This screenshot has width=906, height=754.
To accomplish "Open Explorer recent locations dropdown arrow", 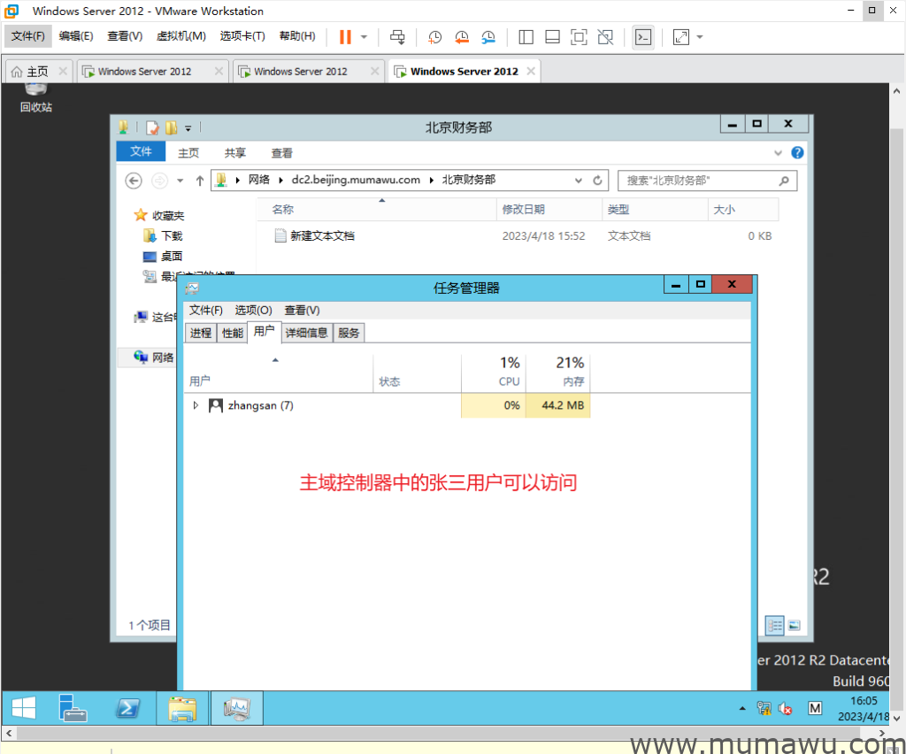I will click(180, 181).
